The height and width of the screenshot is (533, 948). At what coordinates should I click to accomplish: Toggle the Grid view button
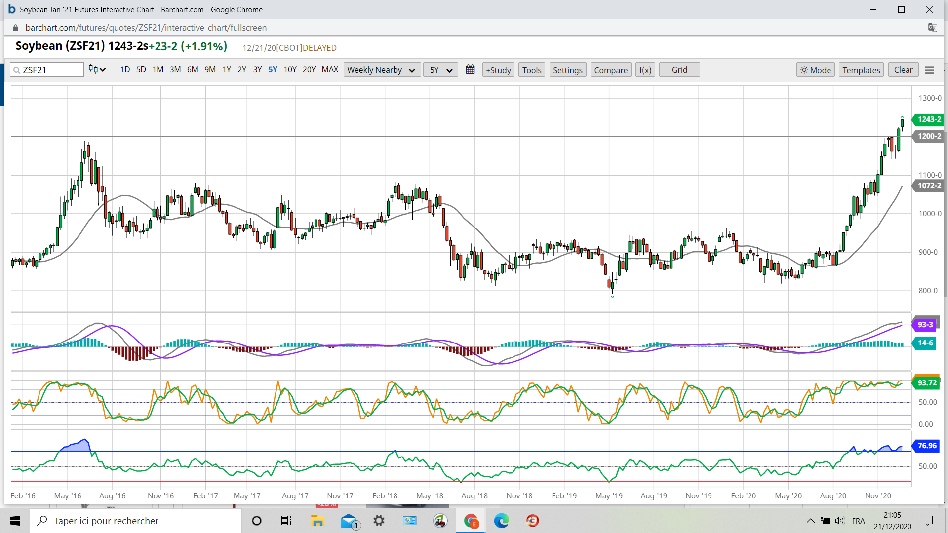tap(679, 70)
